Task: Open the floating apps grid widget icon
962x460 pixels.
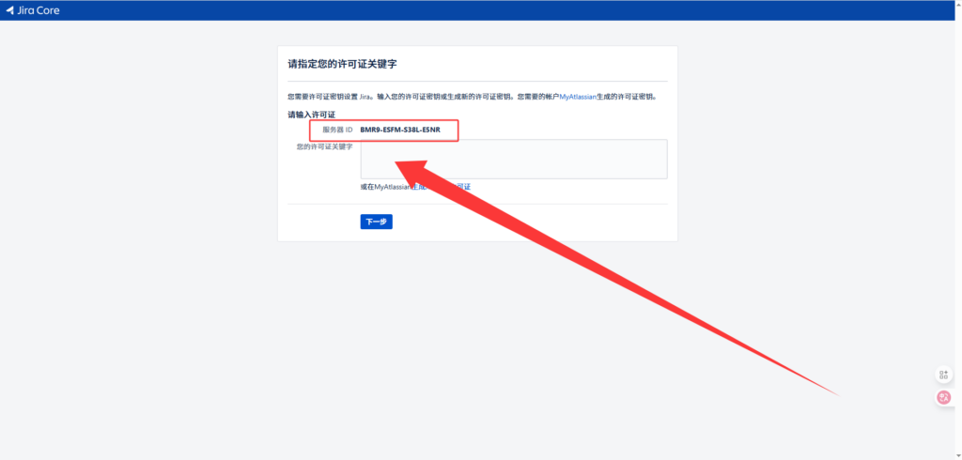Action: pos(943,375)
